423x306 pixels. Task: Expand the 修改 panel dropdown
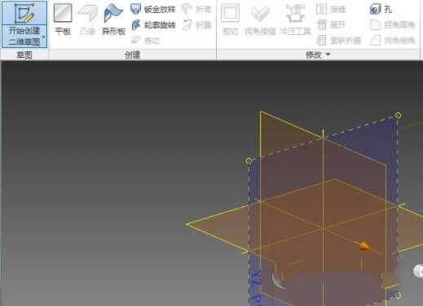pyautogui.click(x=328, y=55)
